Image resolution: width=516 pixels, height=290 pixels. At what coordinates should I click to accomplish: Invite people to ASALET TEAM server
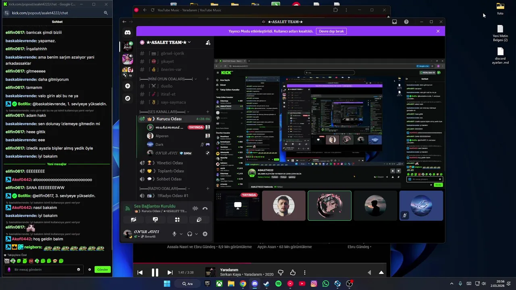coord(208,42)
